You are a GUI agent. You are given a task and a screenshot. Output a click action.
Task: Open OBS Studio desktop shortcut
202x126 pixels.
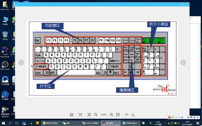pos(5,65)
